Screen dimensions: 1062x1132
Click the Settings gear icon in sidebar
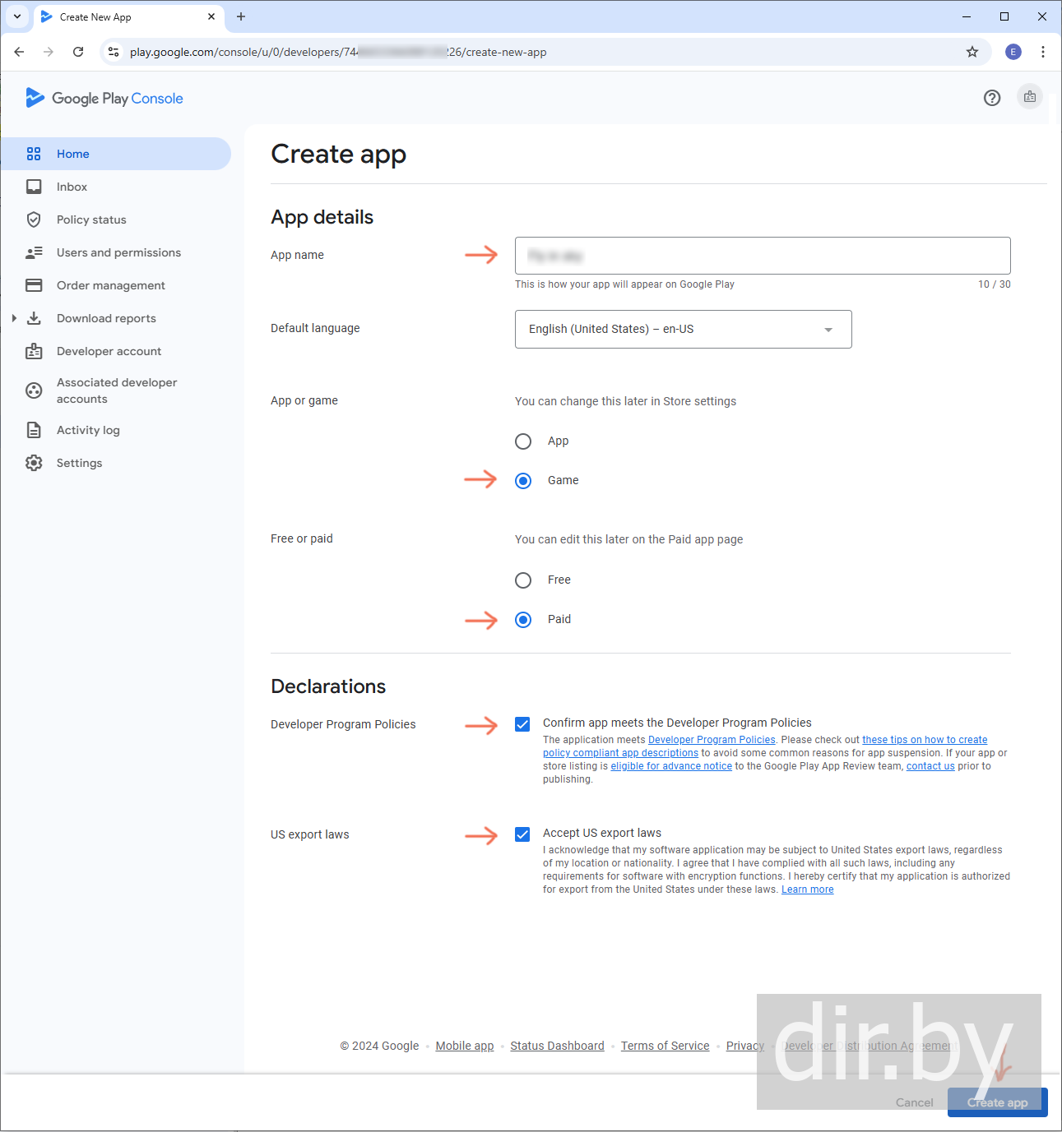34,463
